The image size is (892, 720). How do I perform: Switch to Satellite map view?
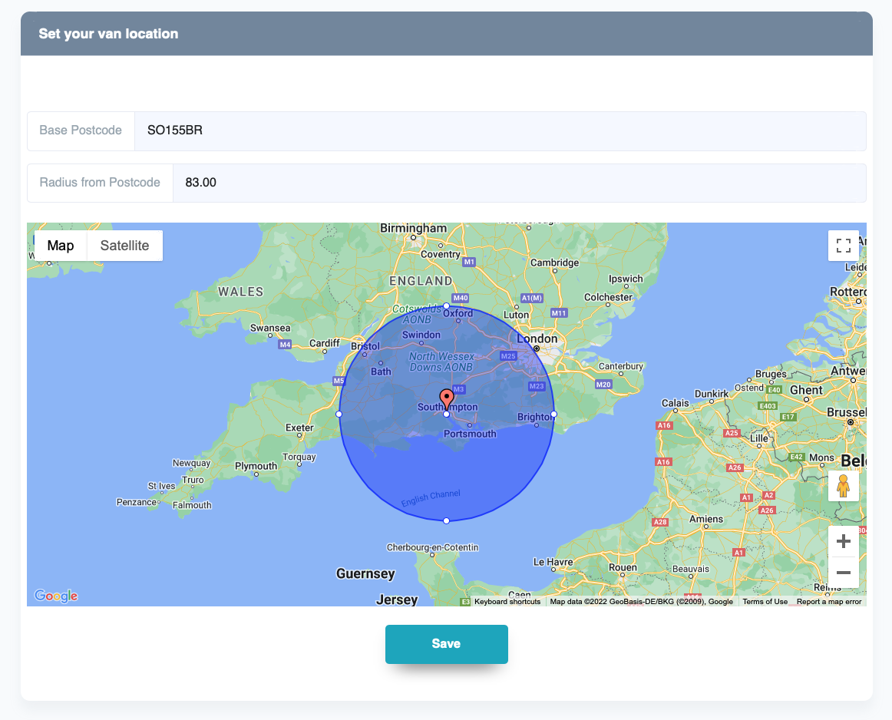[x=124, y=246]
